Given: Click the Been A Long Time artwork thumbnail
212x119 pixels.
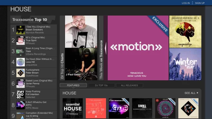Looking at the screenshot, I should pos(21,51).
